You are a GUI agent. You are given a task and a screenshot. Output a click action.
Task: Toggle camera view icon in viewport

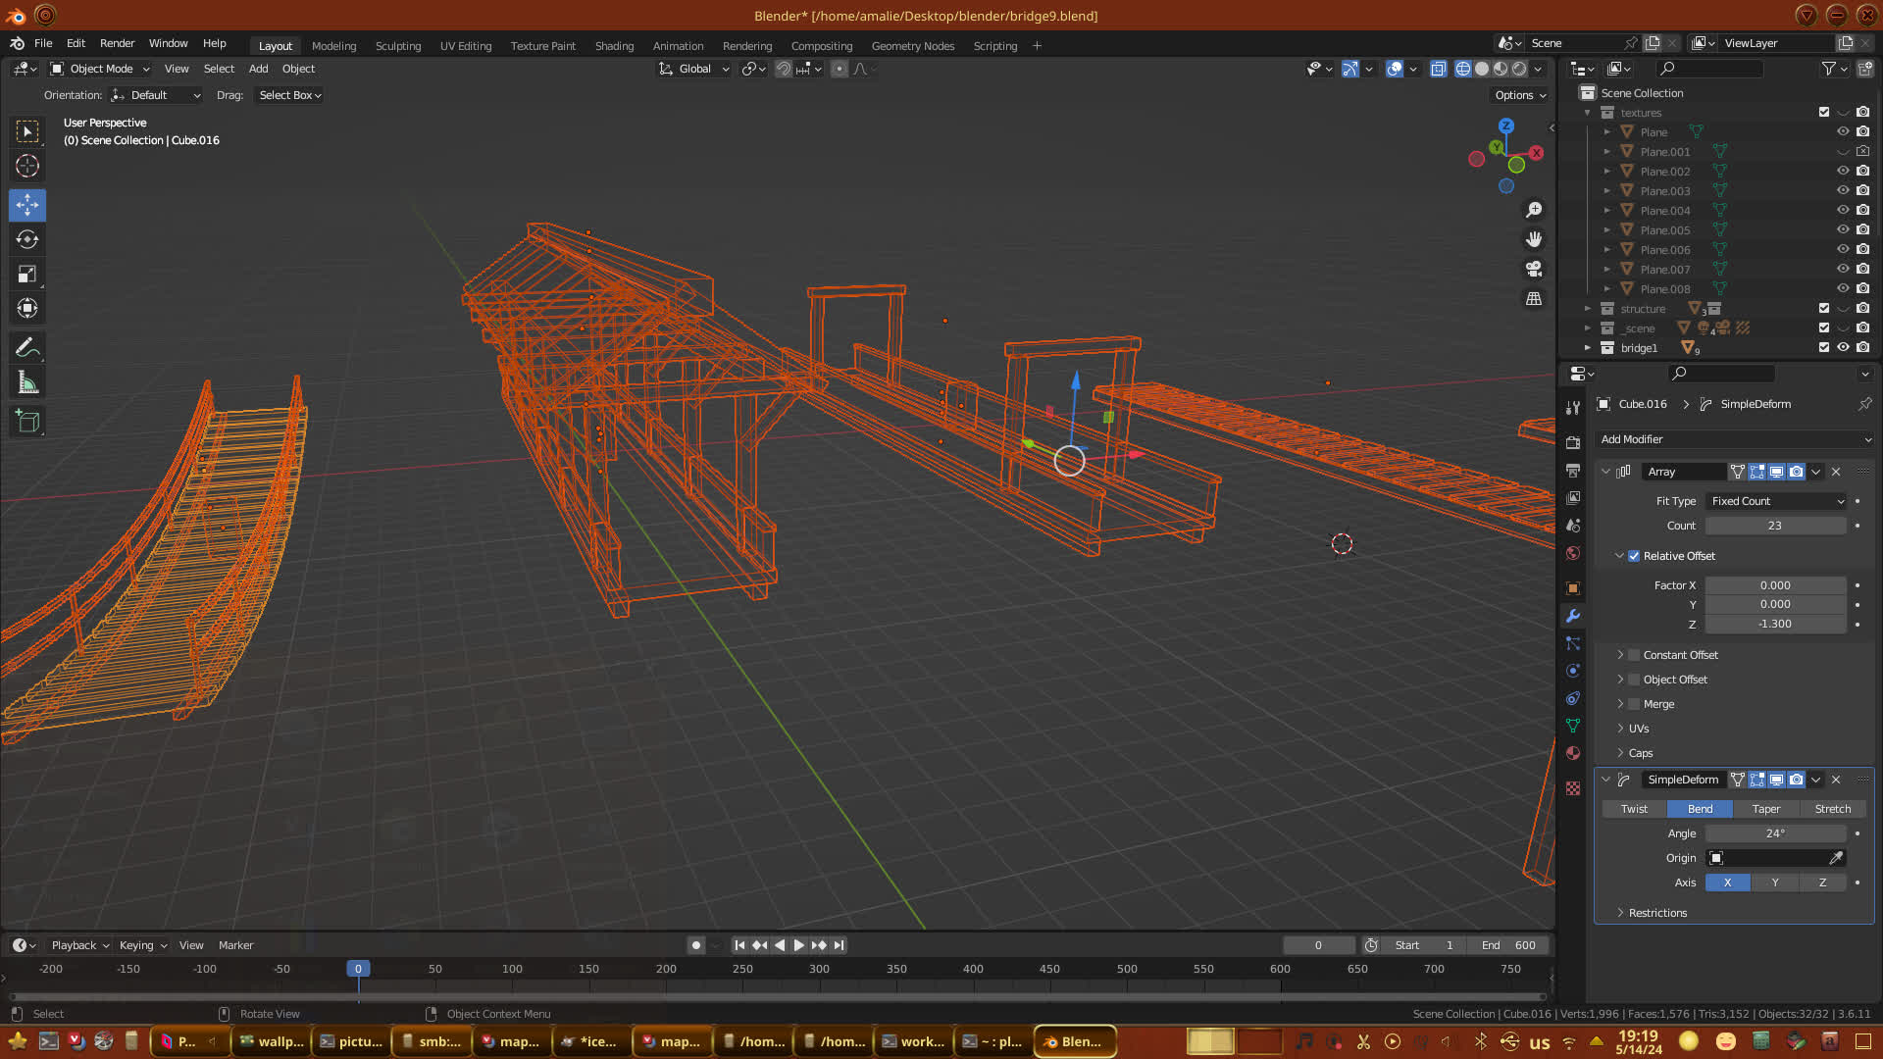[1534, 269]
